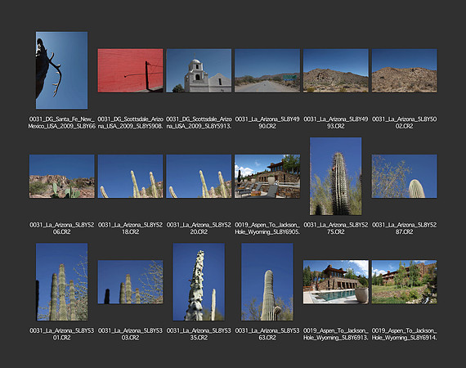
Task: Click the filename 0031_La_Arizona_5L8Y5206.CR2
Action: point(62,228)
